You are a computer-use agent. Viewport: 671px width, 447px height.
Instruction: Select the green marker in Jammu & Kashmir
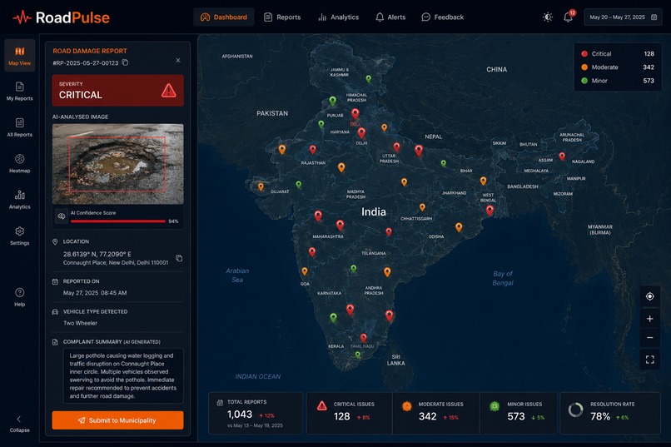pos(368,78)
